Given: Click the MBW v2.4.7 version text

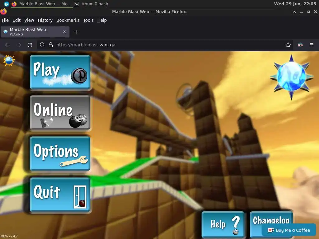Looking at the screenshot, I should tap(9, 236).
